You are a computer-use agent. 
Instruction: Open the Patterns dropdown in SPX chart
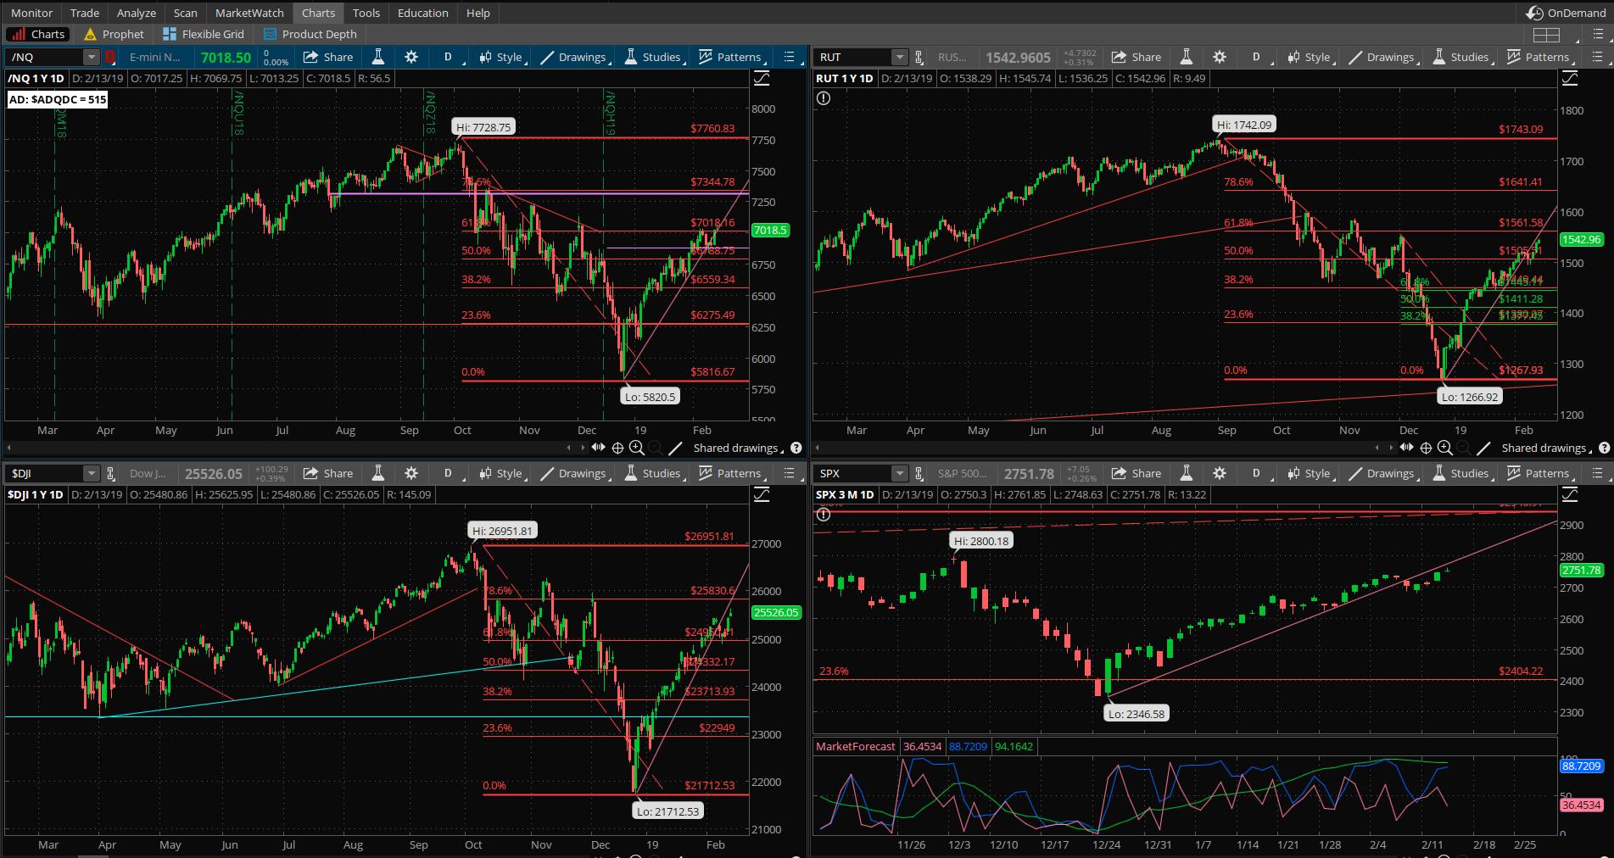(x=1539, y=473)
